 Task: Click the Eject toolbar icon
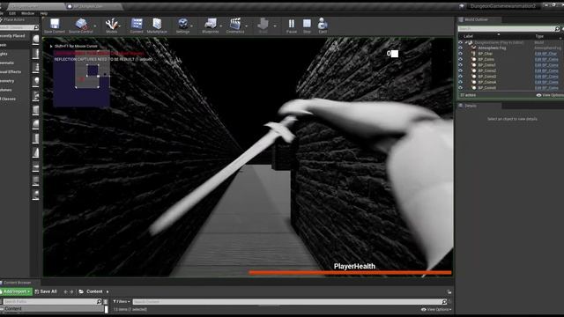(x=323, y=26)
